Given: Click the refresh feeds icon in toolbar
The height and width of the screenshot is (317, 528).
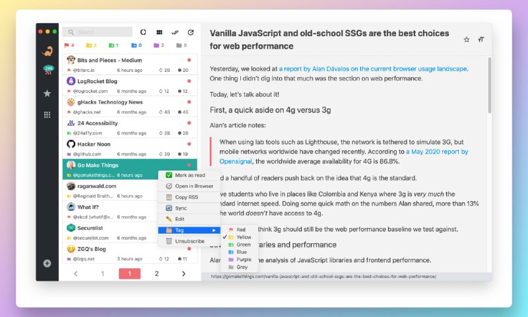Looking at the screenshot, I should click(x=191, y=32).
